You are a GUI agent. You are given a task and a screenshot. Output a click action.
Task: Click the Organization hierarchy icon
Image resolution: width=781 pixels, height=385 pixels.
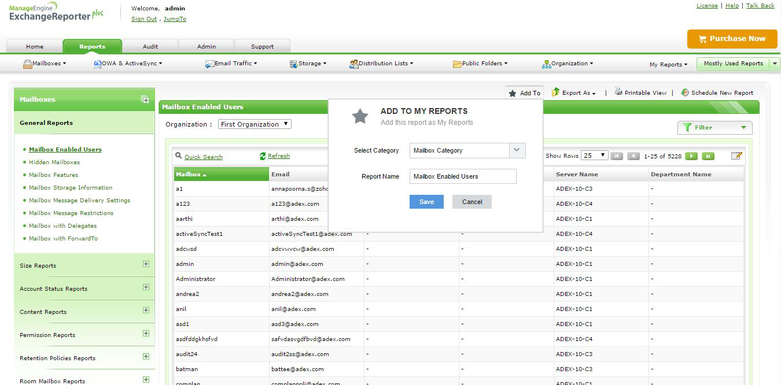pos(547,64)
